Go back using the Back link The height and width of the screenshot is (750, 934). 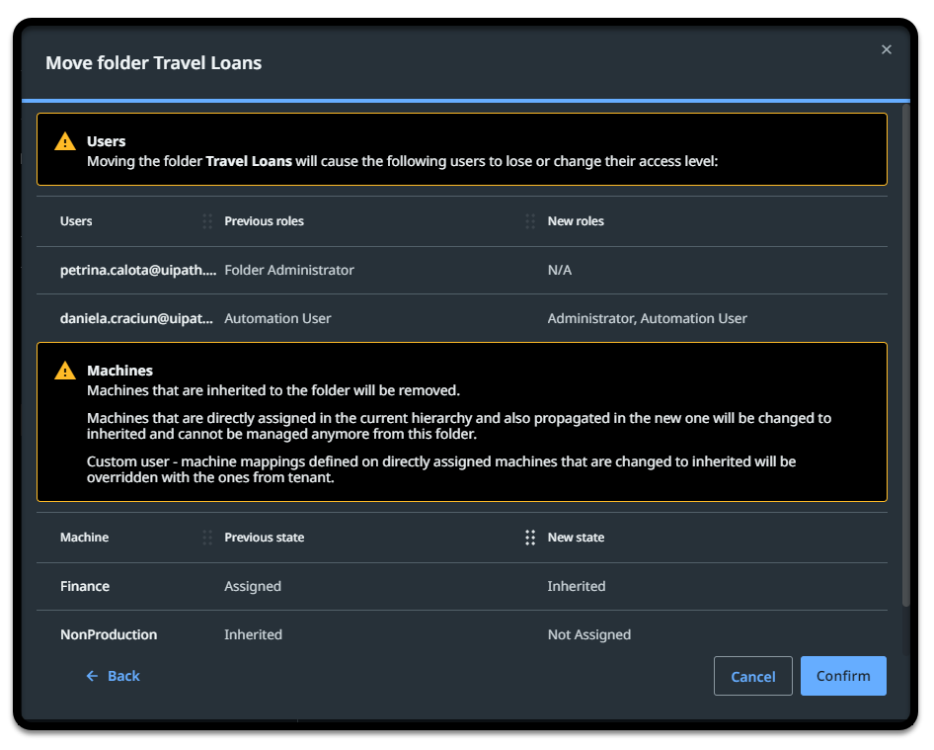pyautogui.click(x=113, y=676)
